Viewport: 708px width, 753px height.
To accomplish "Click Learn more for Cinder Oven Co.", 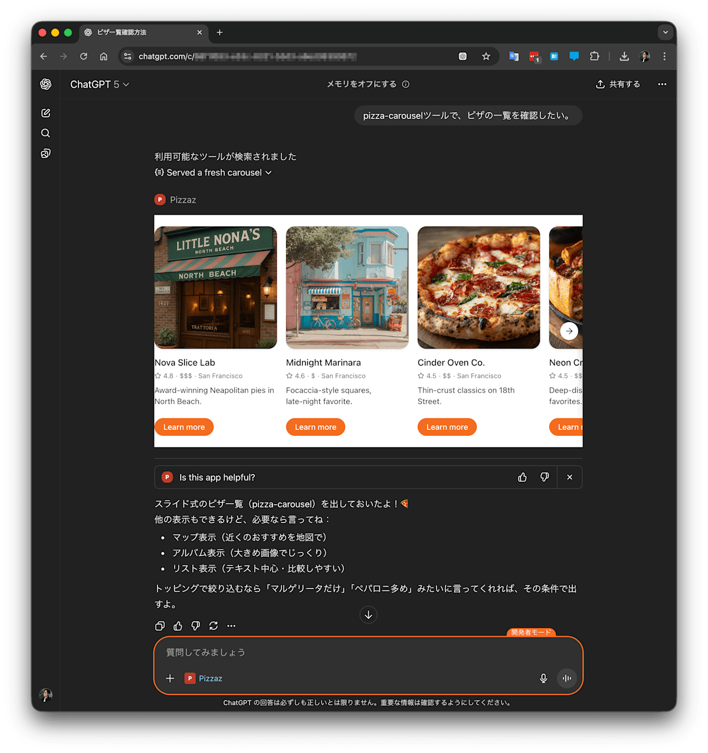I will 447,427.
